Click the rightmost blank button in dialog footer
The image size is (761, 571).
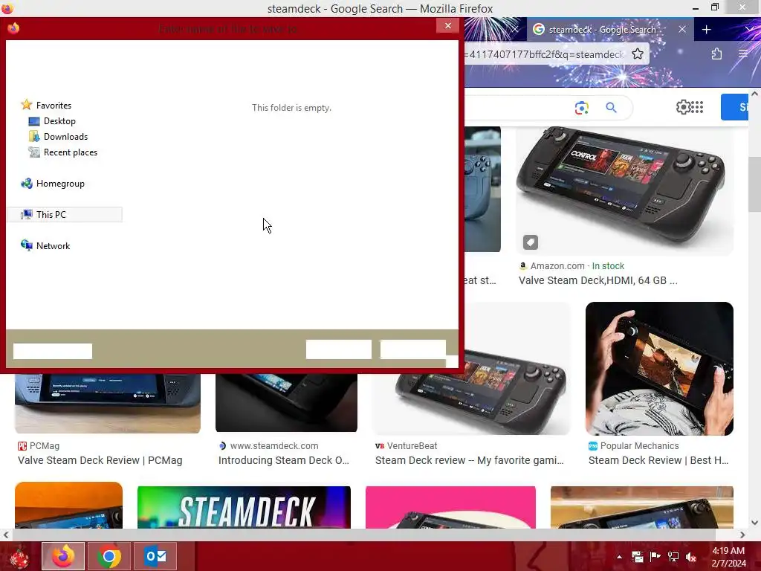[x=413, y=349]
